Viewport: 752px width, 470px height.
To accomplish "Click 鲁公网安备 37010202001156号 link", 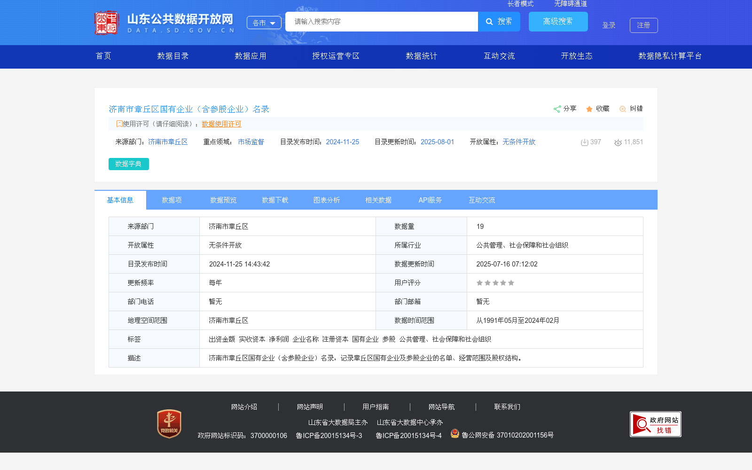I will [508, 435].
